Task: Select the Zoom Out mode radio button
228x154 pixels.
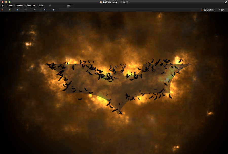Action: click(x=25, y=6)
